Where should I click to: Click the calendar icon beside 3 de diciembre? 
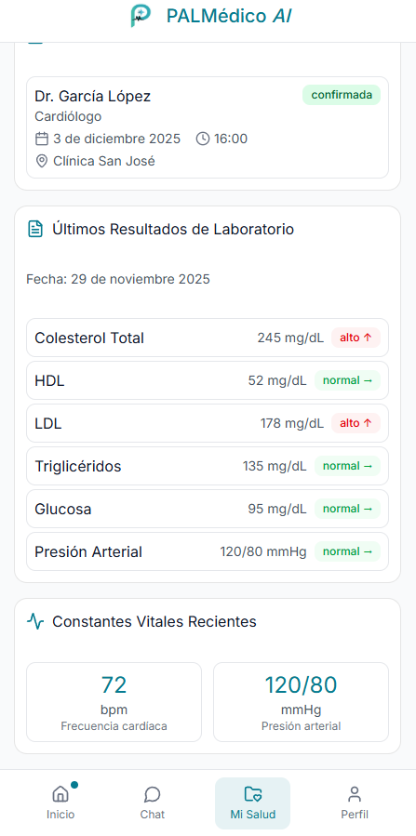pos(42,139)
